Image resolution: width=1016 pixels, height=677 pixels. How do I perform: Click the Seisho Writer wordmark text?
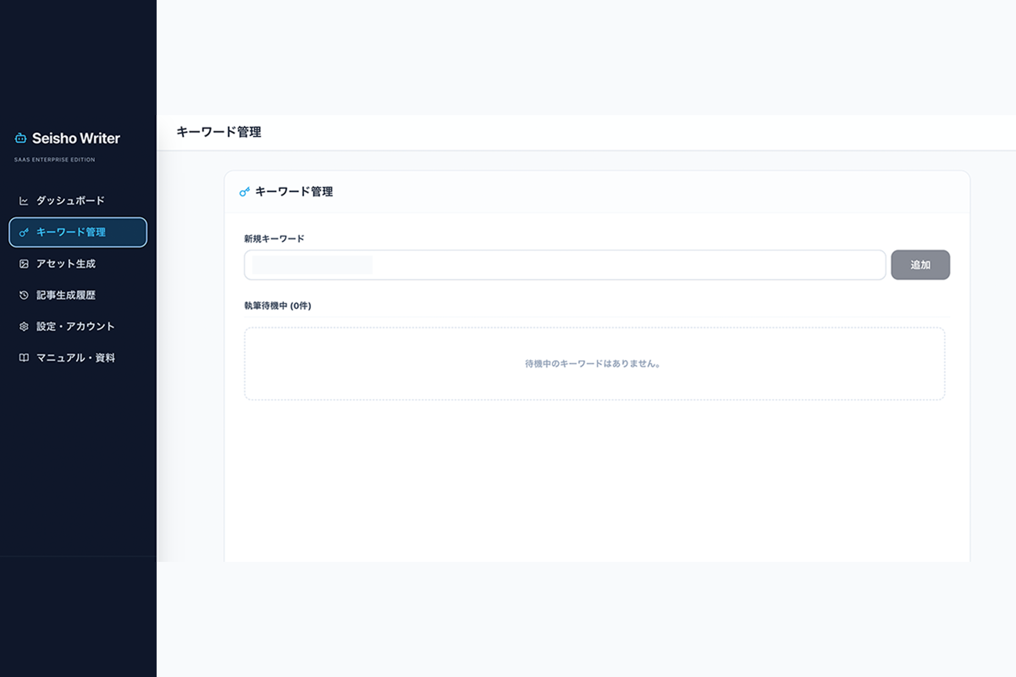(x=77, y=139)
